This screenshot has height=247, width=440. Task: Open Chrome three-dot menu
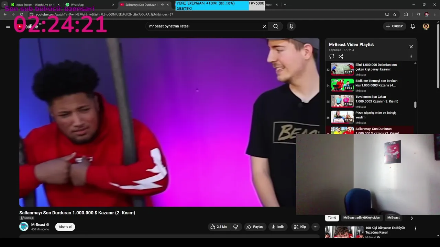(435, 14)
